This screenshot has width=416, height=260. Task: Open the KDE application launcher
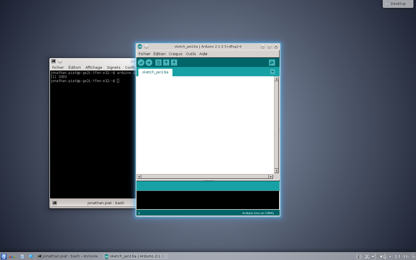(x=4, y=256)
